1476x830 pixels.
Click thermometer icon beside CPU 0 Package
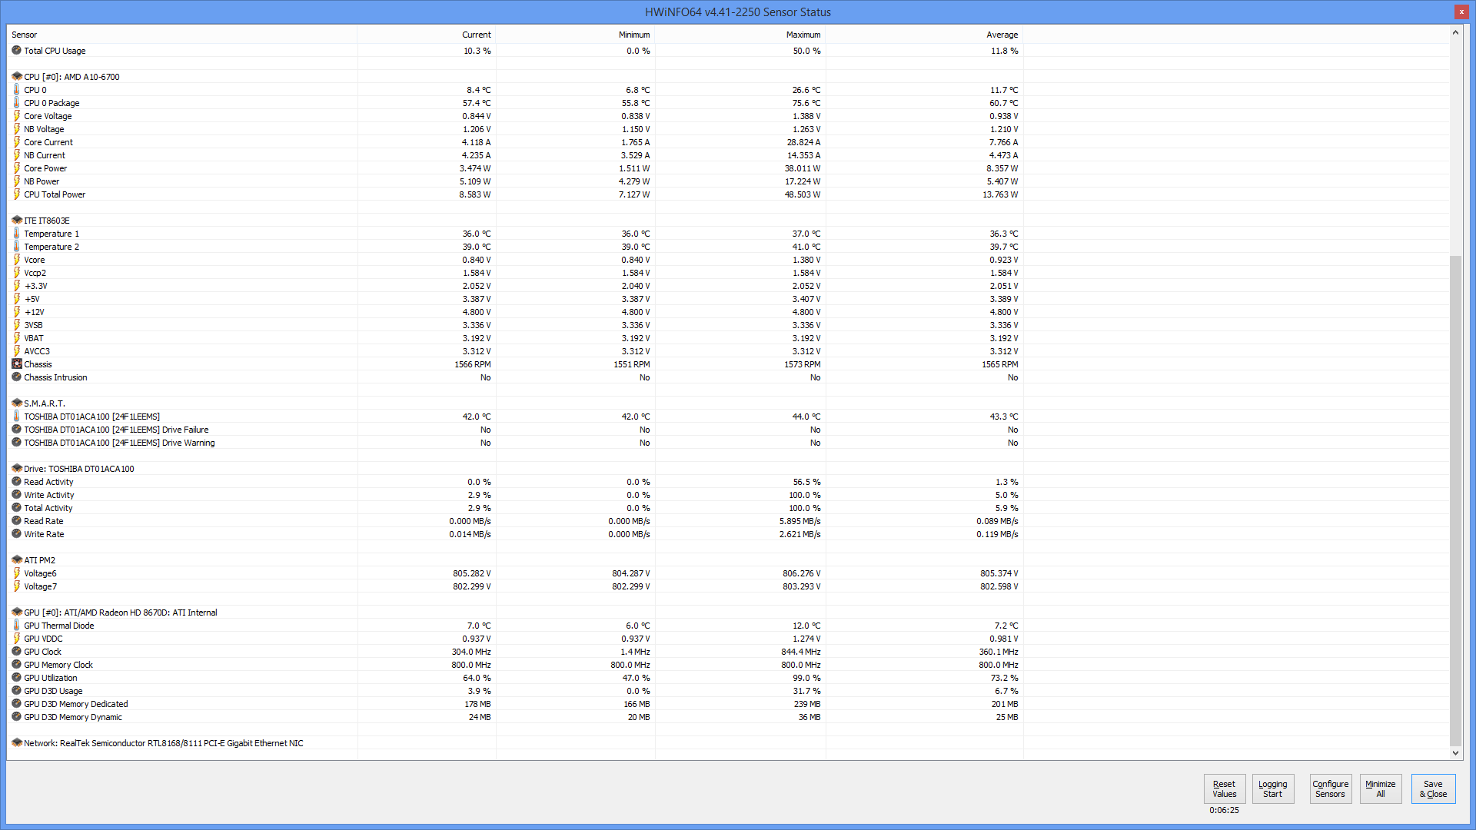click(x=16, y=103)
